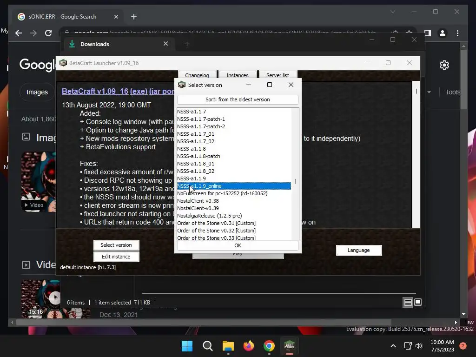This screenshot has width=476, height=357.
Task: Open Chrome from taskbar
Action: point(269,346)
